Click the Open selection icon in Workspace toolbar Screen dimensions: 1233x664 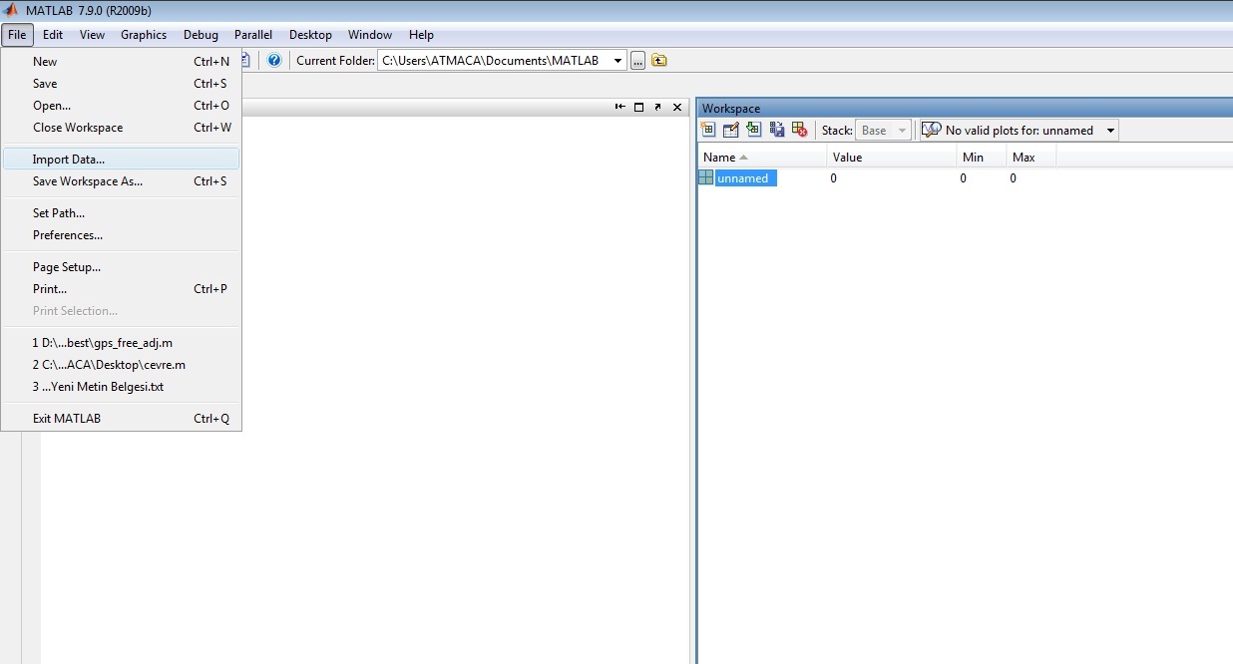(731, 130)
